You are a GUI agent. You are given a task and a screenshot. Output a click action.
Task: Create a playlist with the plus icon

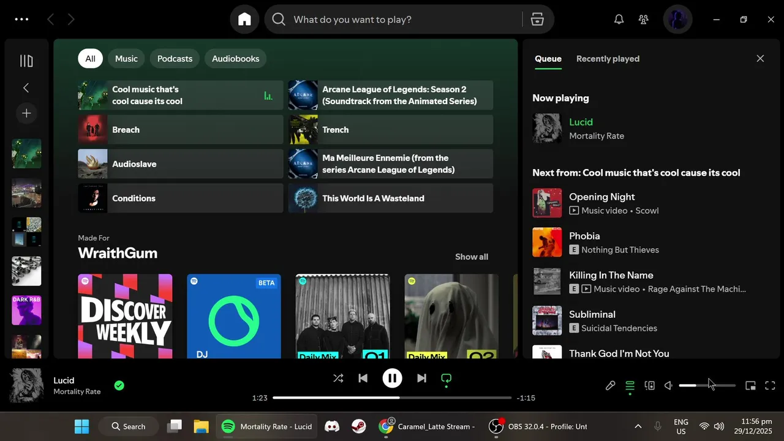pyautogui.click(x=26, y=113)
